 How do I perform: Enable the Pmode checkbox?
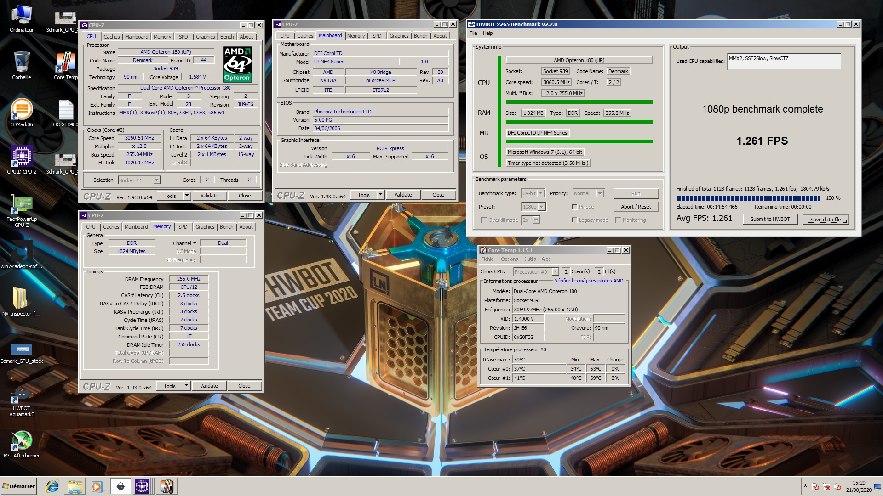tap(574, 207)
